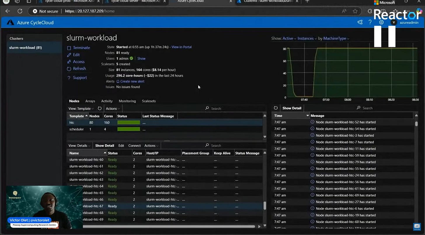Click the Show link beside 1 admin
Screen dimensions: 425x235
coord(141,58)
